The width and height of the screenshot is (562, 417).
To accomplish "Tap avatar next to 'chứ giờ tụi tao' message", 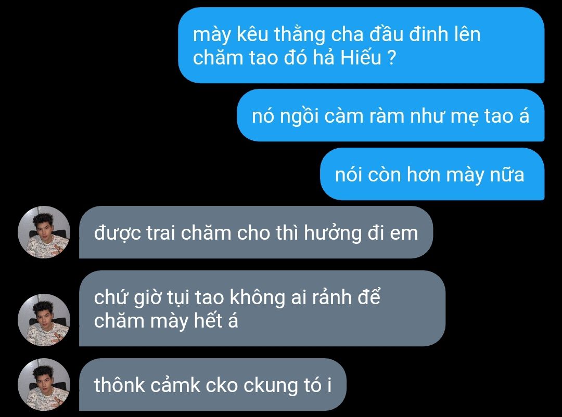I will [x=44, y=320].
